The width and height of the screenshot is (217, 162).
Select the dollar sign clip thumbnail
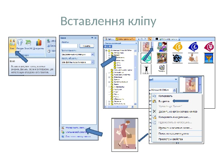click(x=178, y=47)
